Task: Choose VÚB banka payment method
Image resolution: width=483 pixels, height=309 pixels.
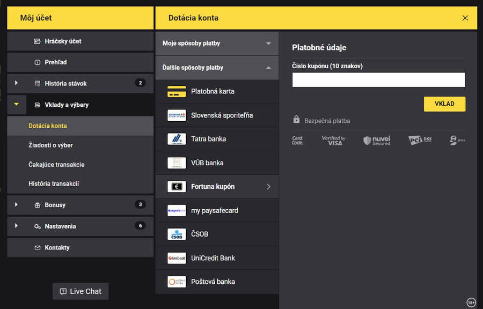Action: pos(217,163)
